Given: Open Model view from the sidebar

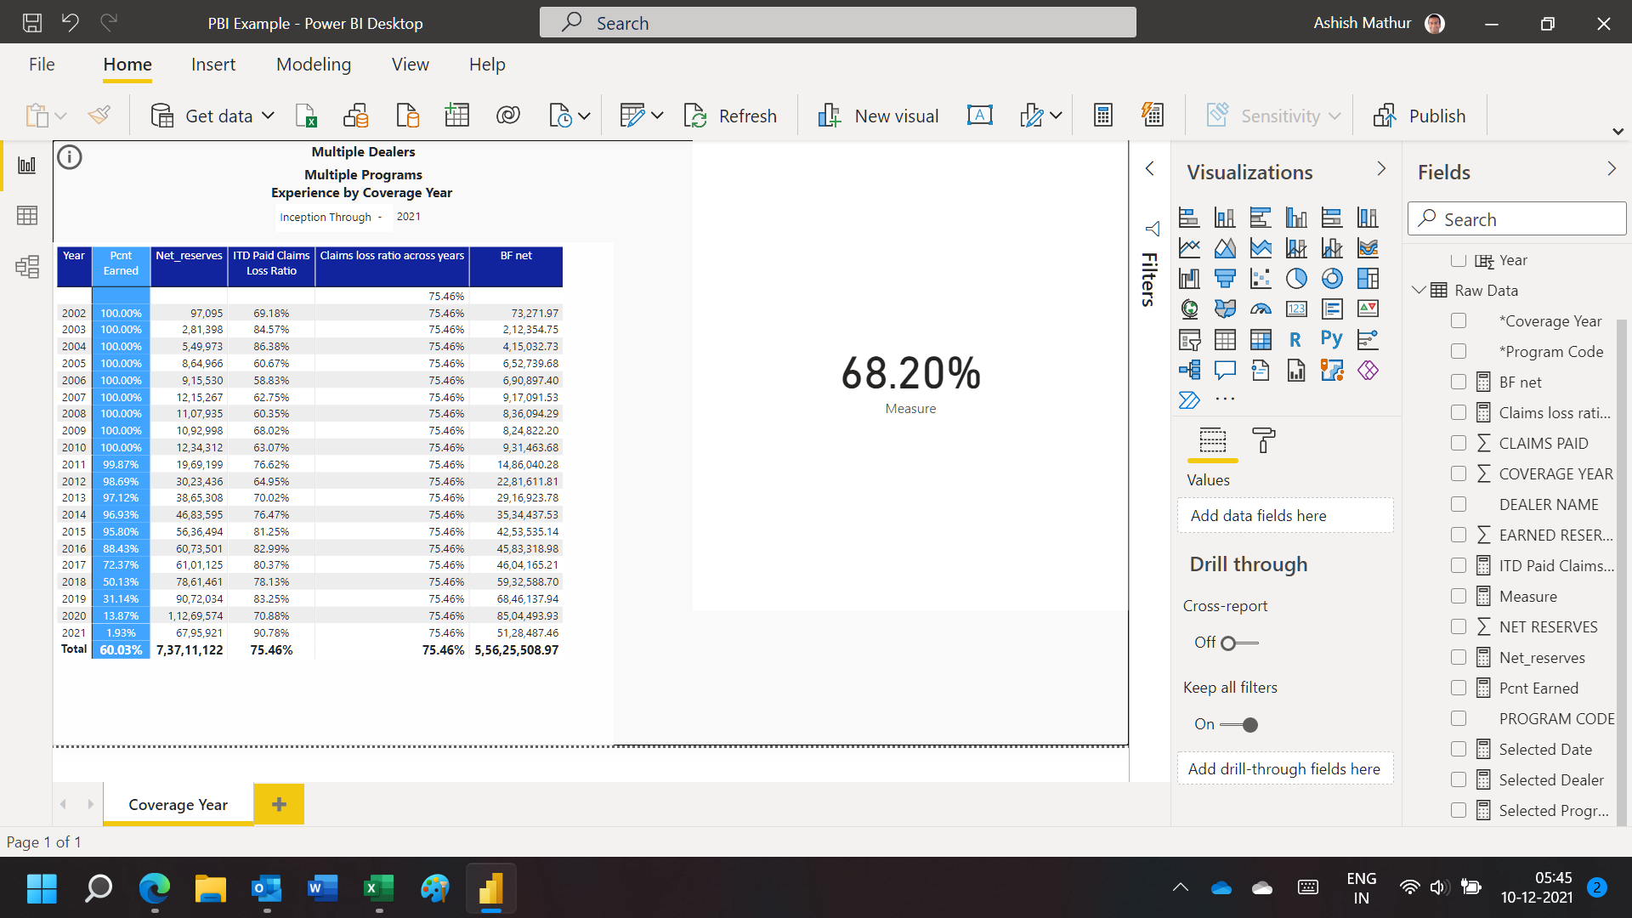Looking at the screenshot, I should [x=26, y=266].
